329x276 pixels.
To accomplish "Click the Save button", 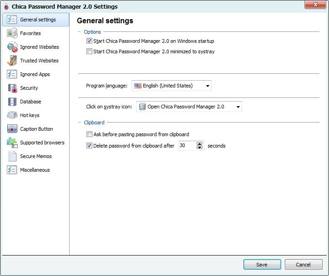I will pos(262,265).
